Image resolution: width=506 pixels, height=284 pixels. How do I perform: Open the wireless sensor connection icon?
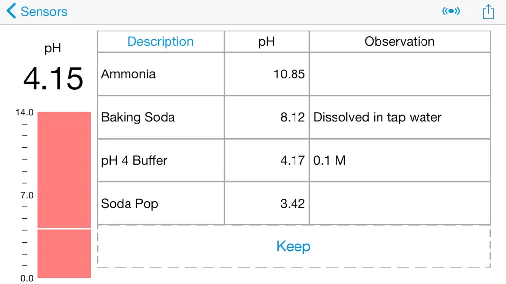point(451,11)
